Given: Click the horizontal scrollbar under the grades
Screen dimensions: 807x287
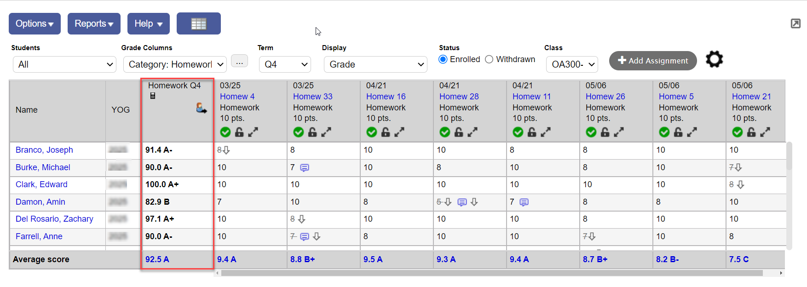Looking at the screenshot, I should tap(492, 273).
